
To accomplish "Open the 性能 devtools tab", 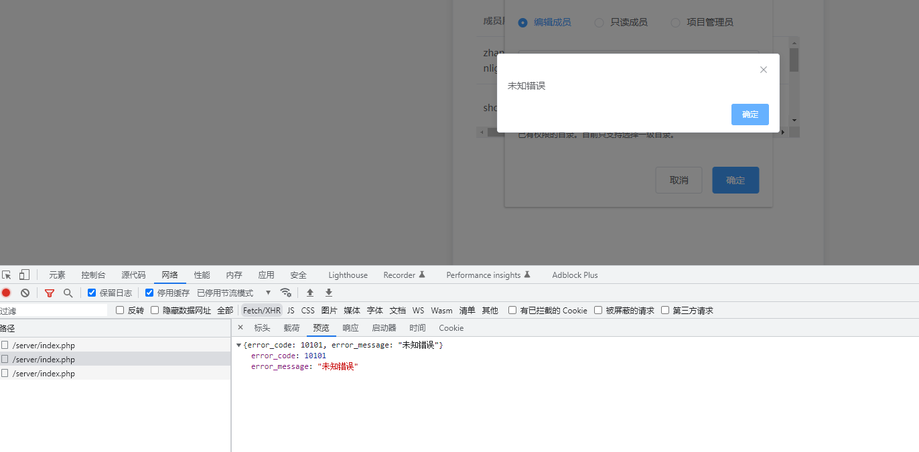I will pyautogui.click(x=202, y=275).
